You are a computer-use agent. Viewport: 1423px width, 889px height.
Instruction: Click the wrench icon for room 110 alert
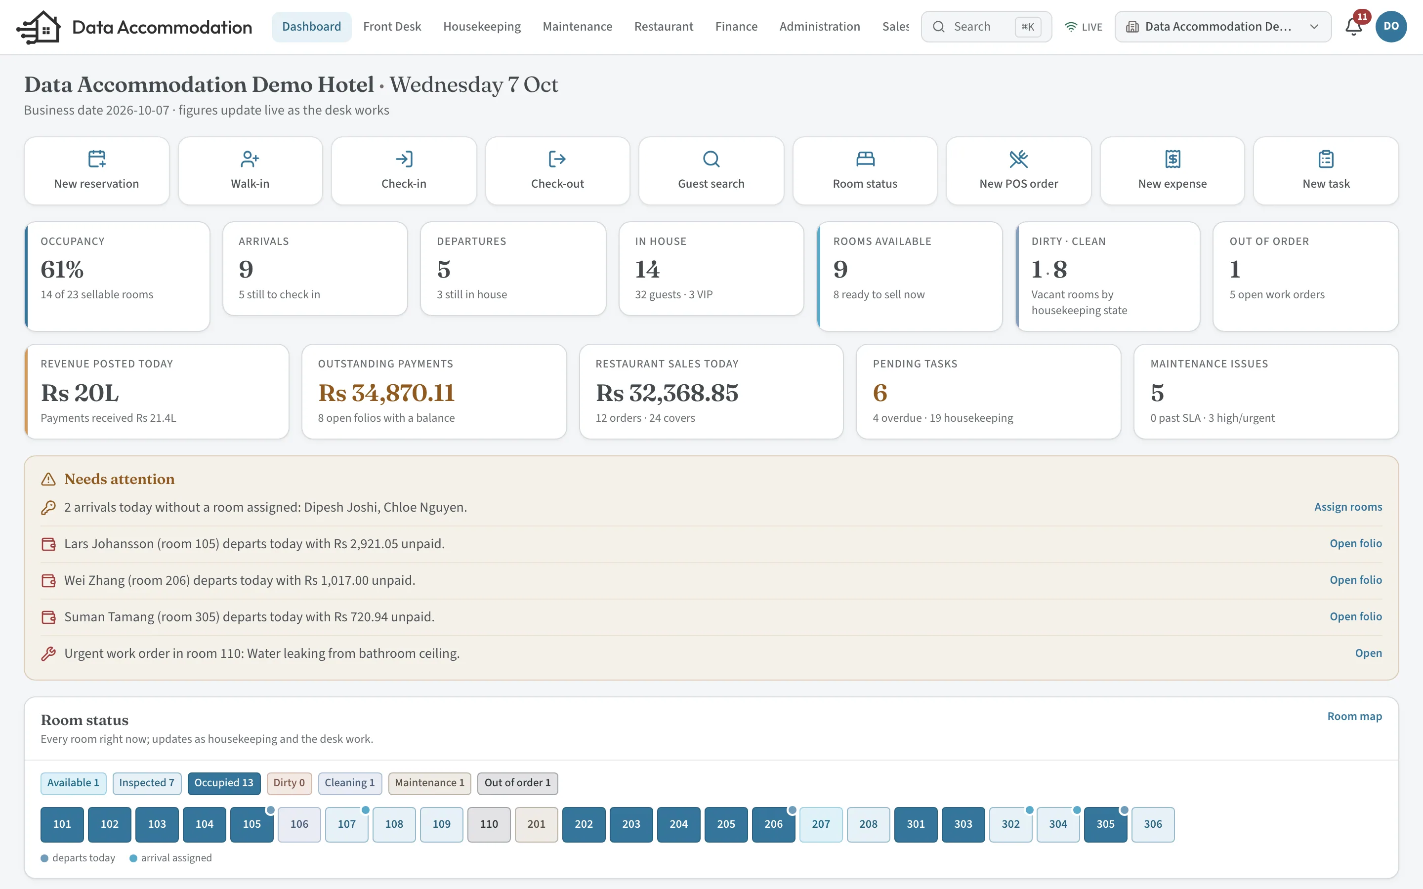tap(48, 653)
